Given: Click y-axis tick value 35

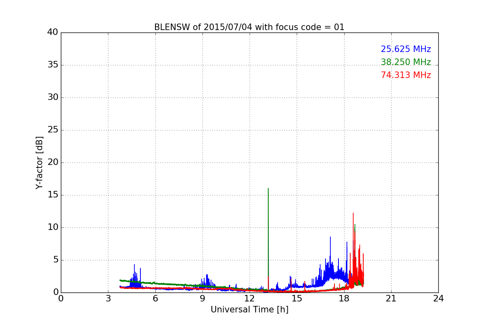Looking at the screenshot, I should click(53, 65).
